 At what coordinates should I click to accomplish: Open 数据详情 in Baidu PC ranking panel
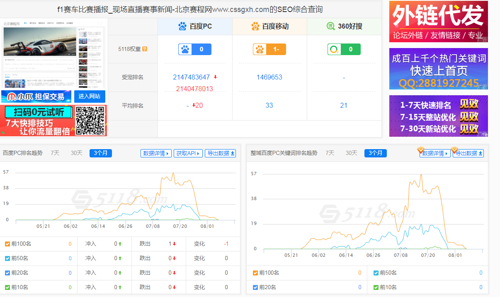156,153
